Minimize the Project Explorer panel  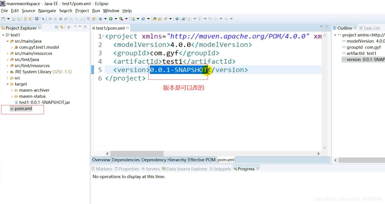point(80,27)
